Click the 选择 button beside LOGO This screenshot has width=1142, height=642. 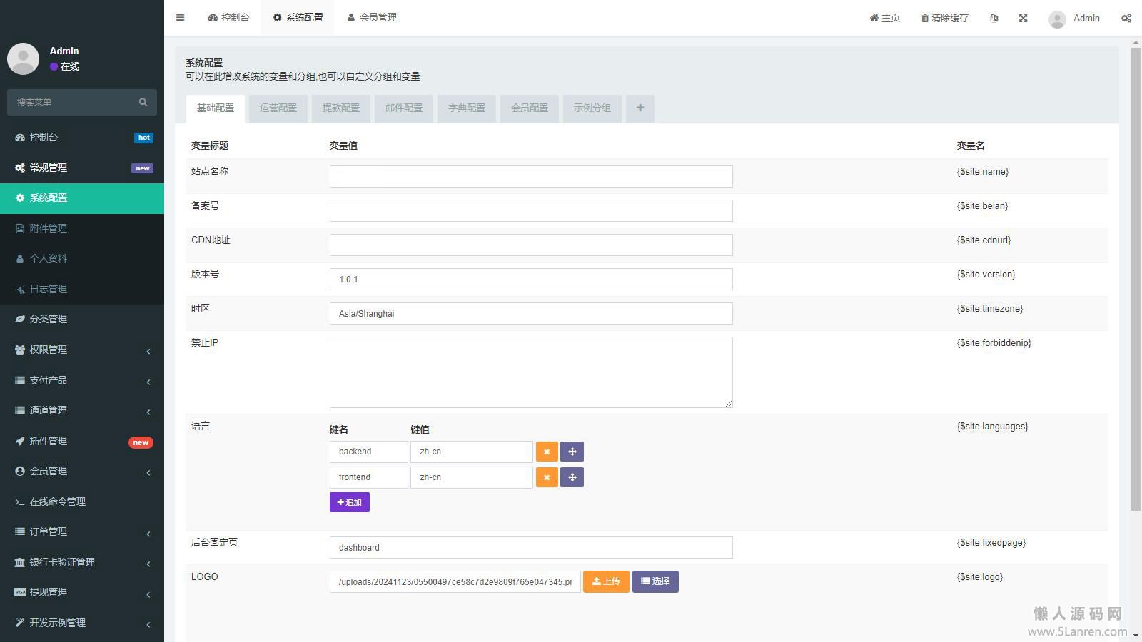click(x=655, y=581)
